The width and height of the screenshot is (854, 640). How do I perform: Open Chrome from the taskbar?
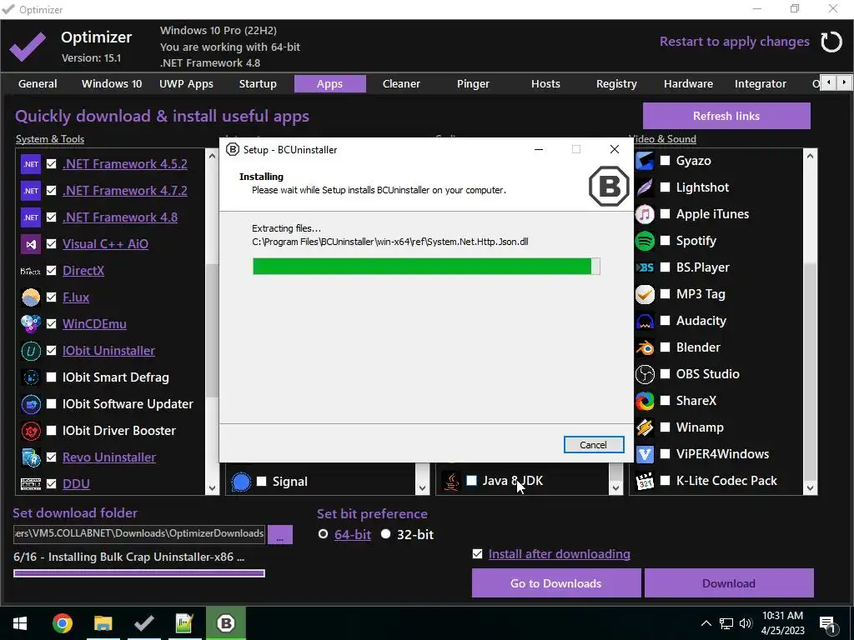62,623
